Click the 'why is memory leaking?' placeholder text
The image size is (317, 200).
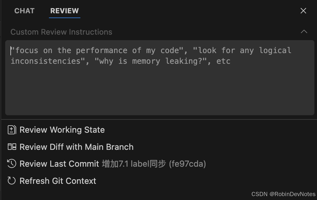coord(150,61)
